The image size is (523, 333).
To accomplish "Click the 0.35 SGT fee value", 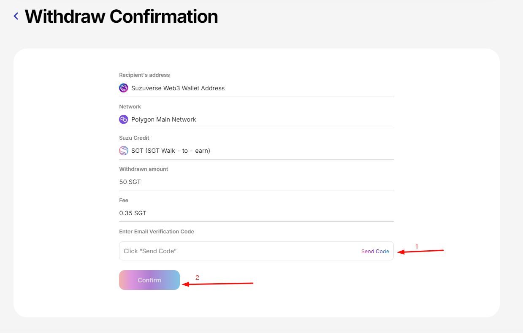I will point(133,213).
